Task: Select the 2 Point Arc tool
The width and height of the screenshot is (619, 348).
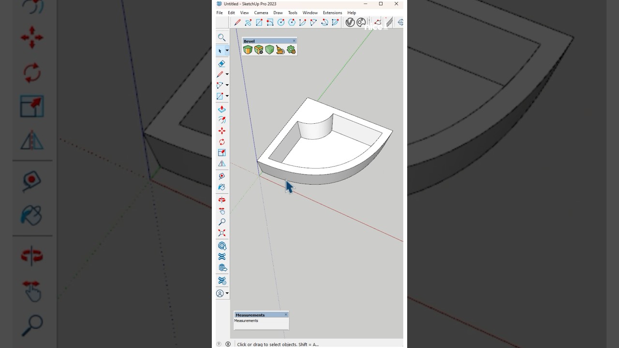Action: coord(313,22)
